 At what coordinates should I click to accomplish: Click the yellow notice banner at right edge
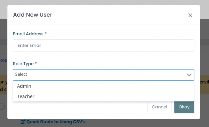pyautogui.click(x=204, y=85)
